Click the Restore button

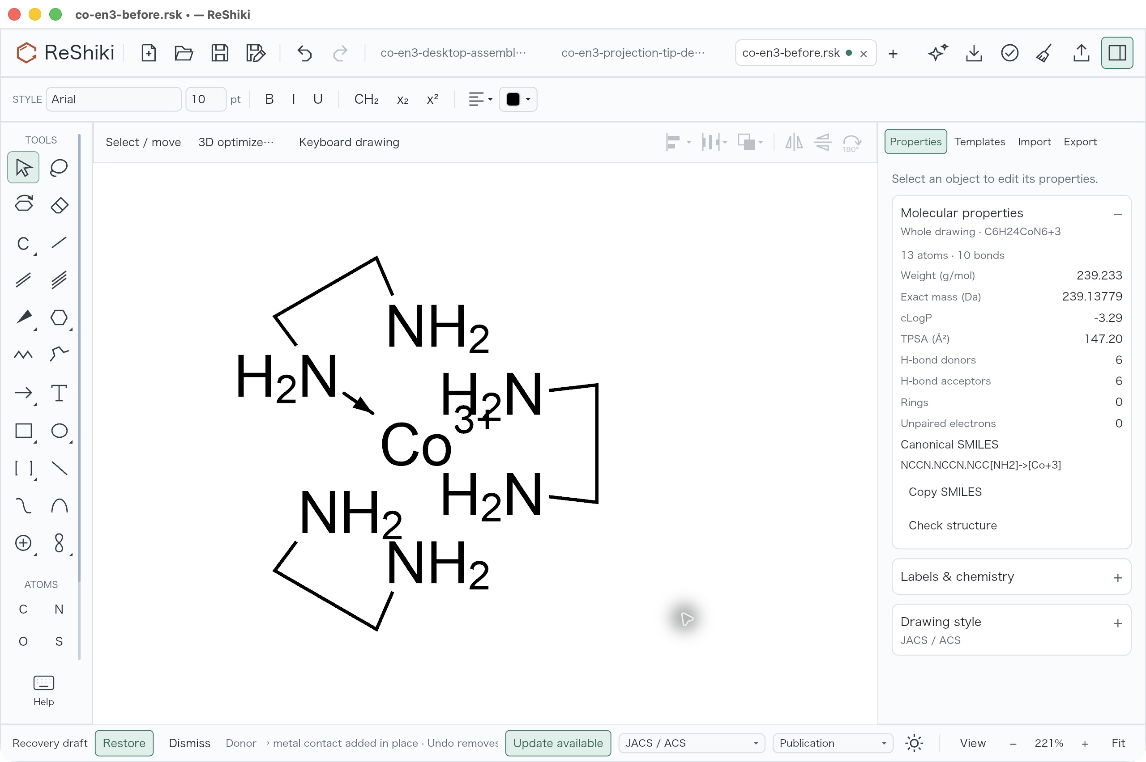pyautogui.click(x=124, y=743)
